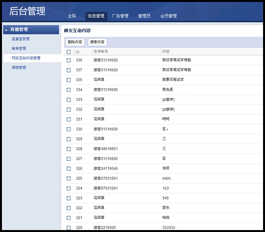
Task: Click content 333333 in row 320
Action: (x=168, y=228)
